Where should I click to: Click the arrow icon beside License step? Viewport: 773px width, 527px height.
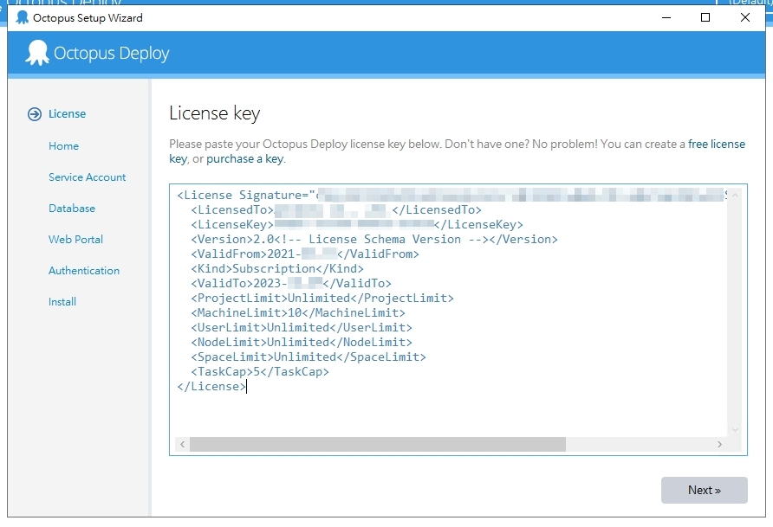pyautogui.click(x=35, y=114)
